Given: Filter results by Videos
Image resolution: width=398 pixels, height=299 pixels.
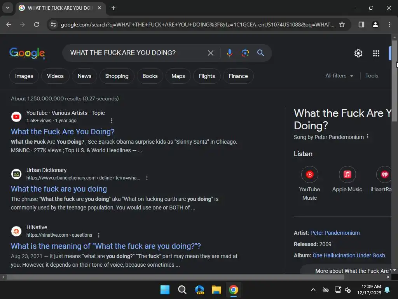Looking at the screenshot, I should coord(55,76).
